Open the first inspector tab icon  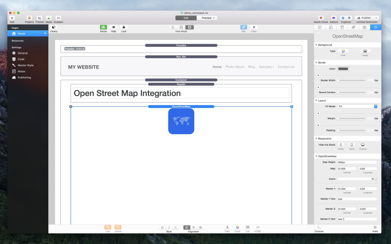tap(320, 27)
